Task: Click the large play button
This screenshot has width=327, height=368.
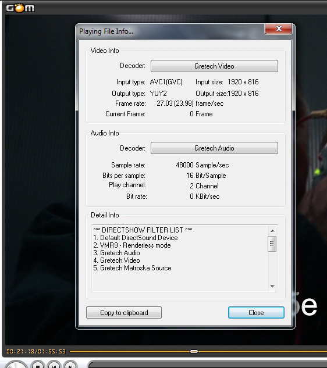Action: tap(16, 365)
